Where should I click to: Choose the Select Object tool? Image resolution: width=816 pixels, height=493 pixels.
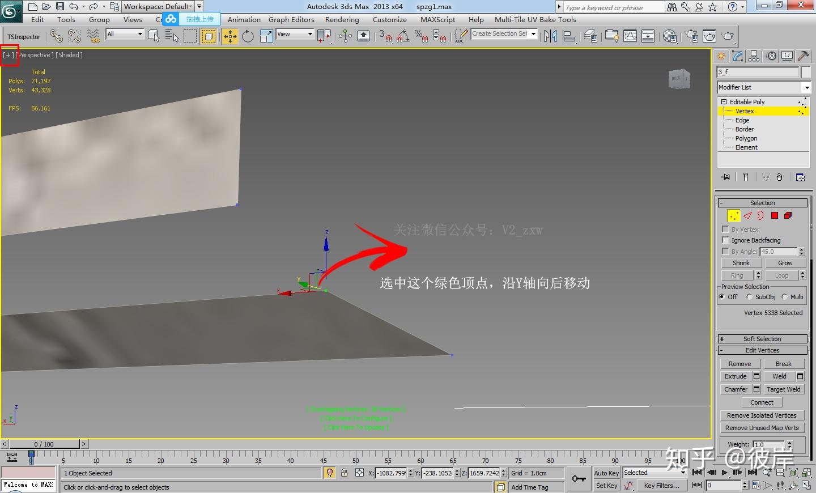(x=154, y=36)
